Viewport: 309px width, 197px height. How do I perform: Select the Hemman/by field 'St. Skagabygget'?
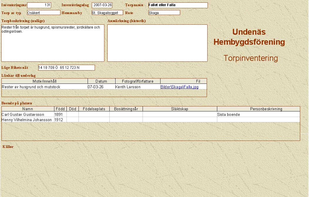107,13
